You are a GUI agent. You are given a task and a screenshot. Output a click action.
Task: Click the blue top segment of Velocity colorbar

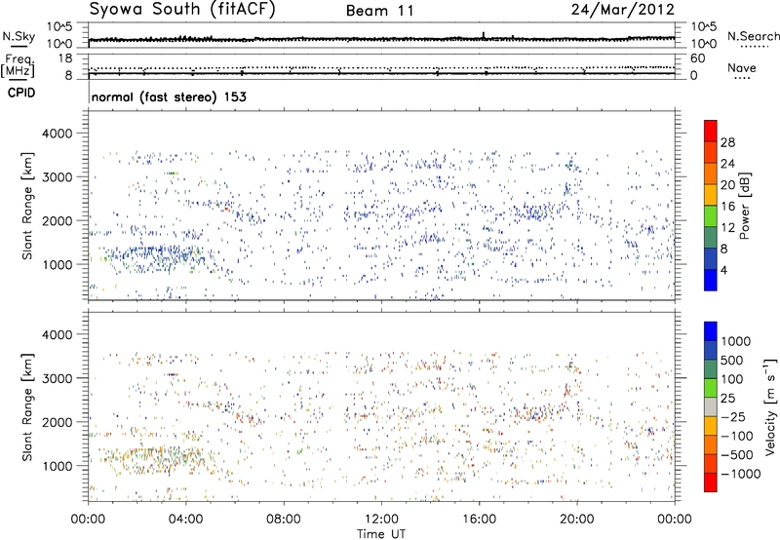point(711,331)
